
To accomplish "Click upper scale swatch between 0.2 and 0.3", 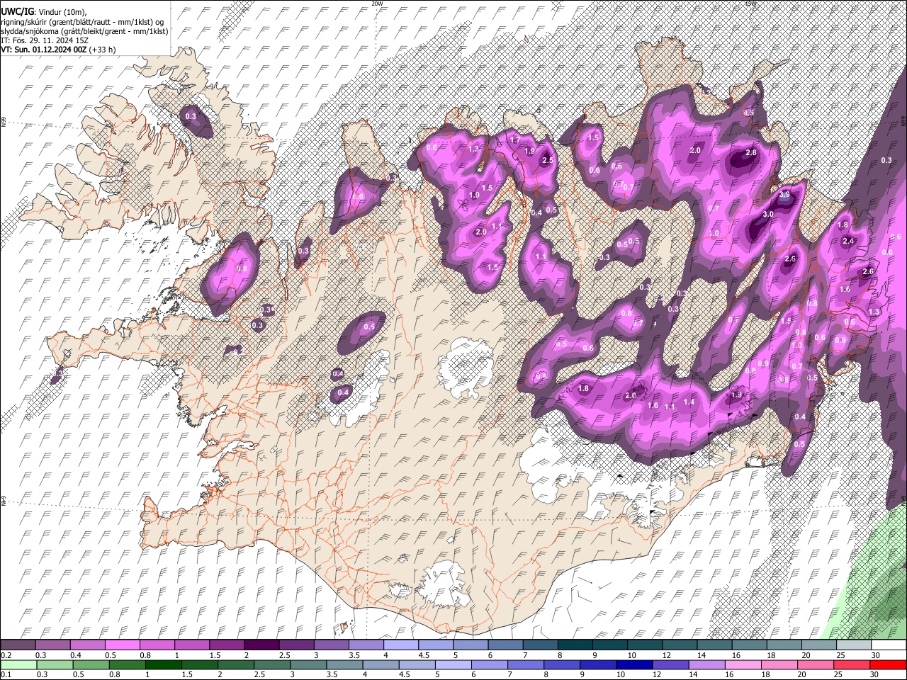I will click(18, 645).
